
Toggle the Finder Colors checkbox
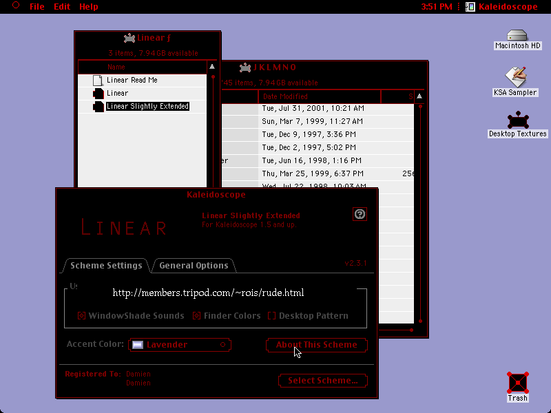tap(197, 316)
